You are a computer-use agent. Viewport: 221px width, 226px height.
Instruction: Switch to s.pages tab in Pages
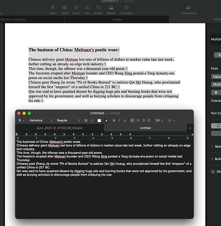pyautogui.click(x=117, y=19)
